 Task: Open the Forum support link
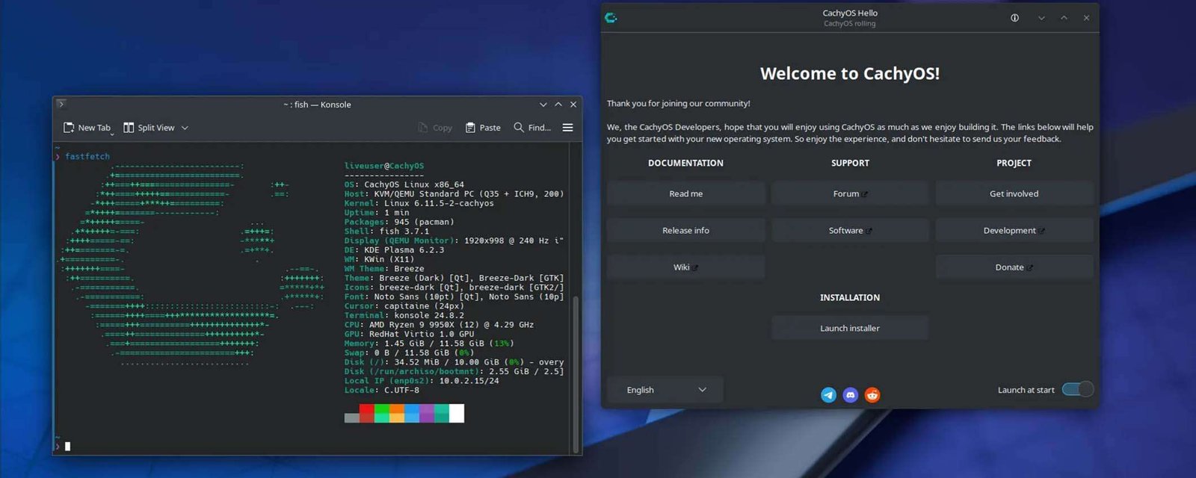click(x=850, y=193)
